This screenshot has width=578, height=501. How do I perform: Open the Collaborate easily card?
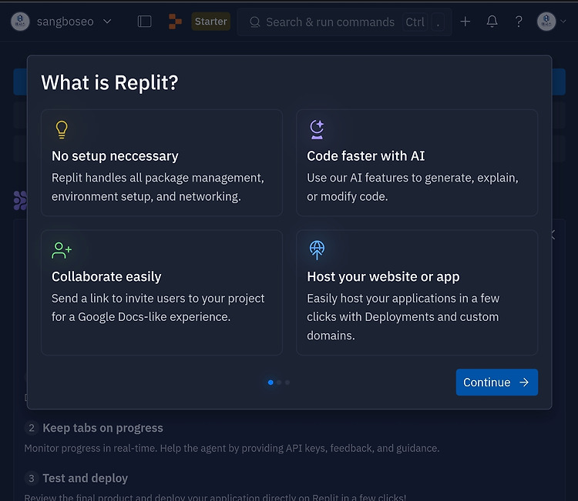(x=162, y=292)
